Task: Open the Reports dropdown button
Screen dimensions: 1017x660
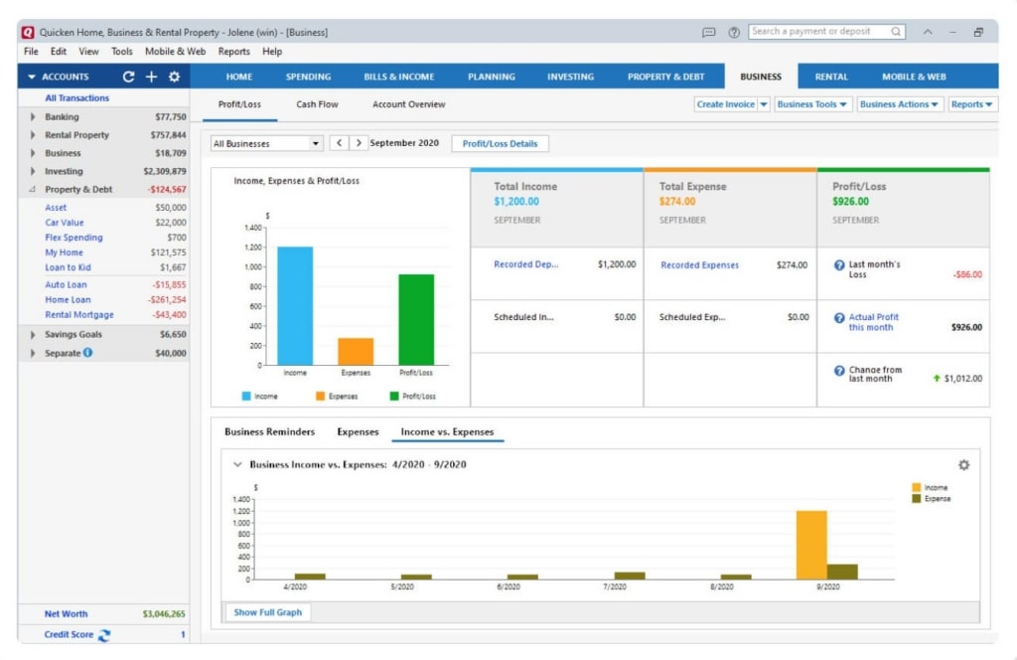Action: (x=971, y=103)
